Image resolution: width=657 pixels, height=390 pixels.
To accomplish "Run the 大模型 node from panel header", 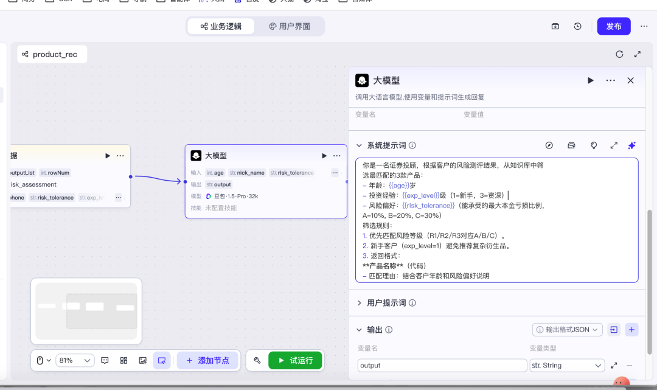I will [x=590, y=80].
